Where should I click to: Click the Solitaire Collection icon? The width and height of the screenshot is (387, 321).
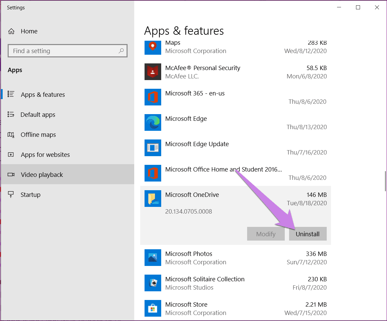point(153,283)
